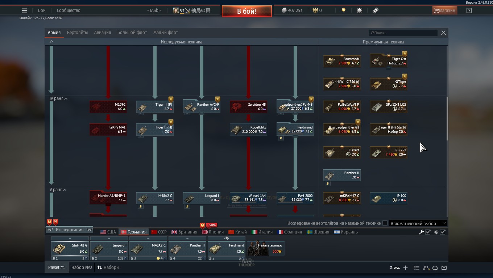Image resolution: width=493 pixels, height=278 pixels.
Task: Select the Япония nation tab
Action: point(213,232)
